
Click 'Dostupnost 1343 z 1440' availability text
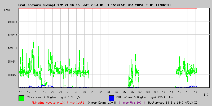click(x=173, y=102)
